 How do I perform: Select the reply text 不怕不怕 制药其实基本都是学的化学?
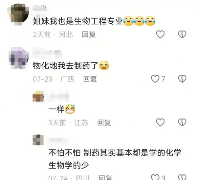tap(115, 153)
